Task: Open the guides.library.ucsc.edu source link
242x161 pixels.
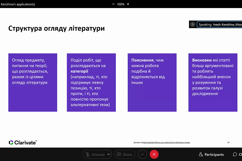Action: (x=166, y=142)
